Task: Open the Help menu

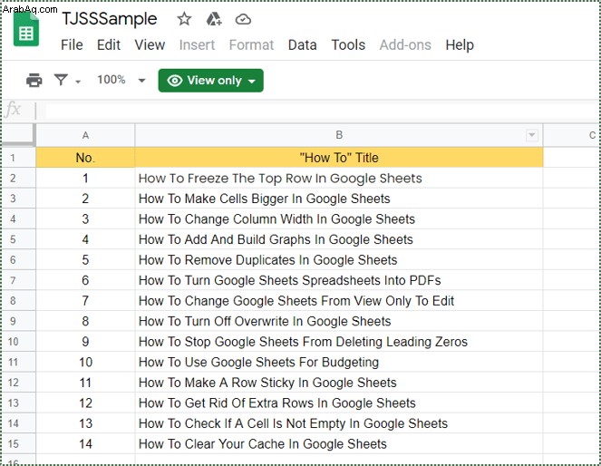Action: [x=460, y=44]
